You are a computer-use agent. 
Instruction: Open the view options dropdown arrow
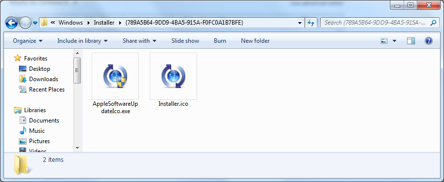coord(394,41)
